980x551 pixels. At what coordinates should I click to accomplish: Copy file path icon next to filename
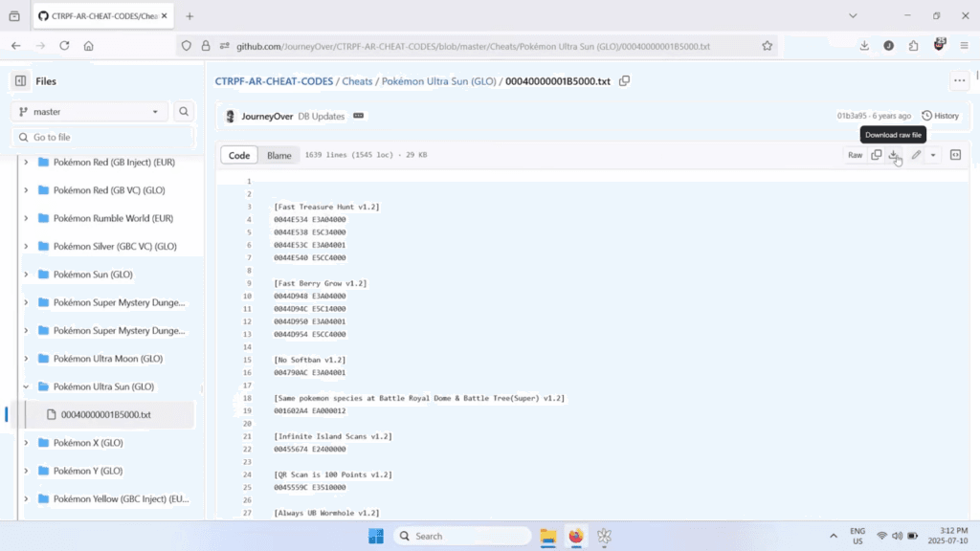(624, 81)
